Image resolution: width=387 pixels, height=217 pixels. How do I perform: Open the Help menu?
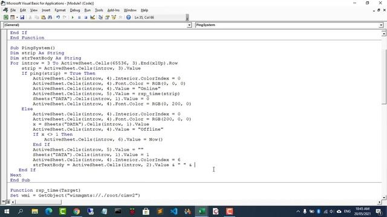[145, 10]
